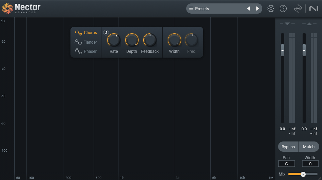Click the Nectar swirl logo
The height and width of the screenshot is (180, 322).
(x=7, y=9)
